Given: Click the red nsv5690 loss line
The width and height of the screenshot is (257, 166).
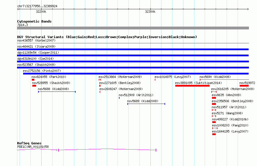Looking at the screenshot, I should tap(224, 80).
